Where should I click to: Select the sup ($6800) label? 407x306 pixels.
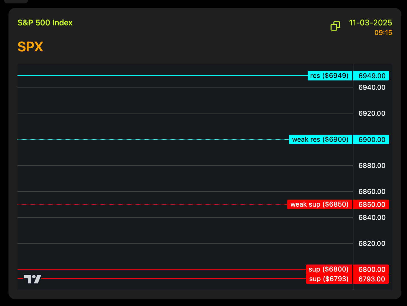(x=329, y=269)
